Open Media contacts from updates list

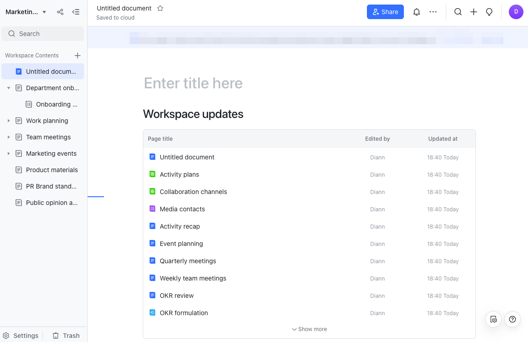coord(182,209)
